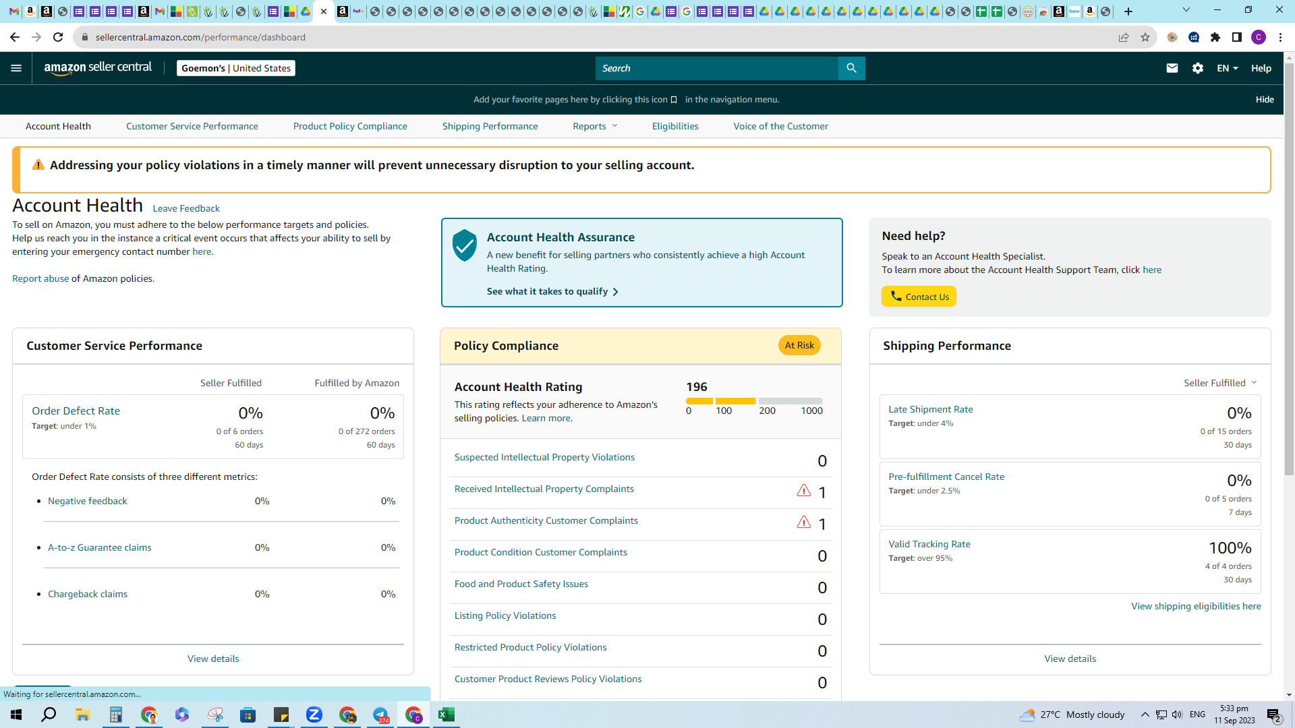Switch to Customer Service Performance tab
This screenshot has height=728, width=1295.
pos(192,126)
